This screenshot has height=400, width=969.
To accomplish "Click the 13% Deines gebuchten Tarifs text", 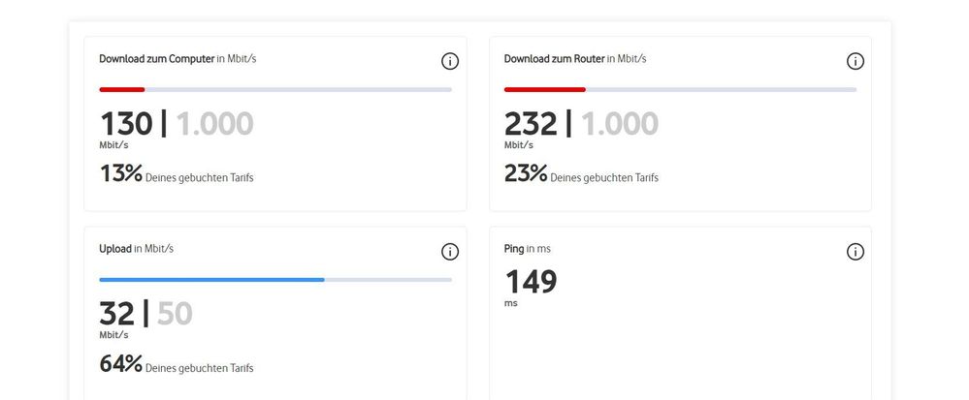I will tap(177, 175).
